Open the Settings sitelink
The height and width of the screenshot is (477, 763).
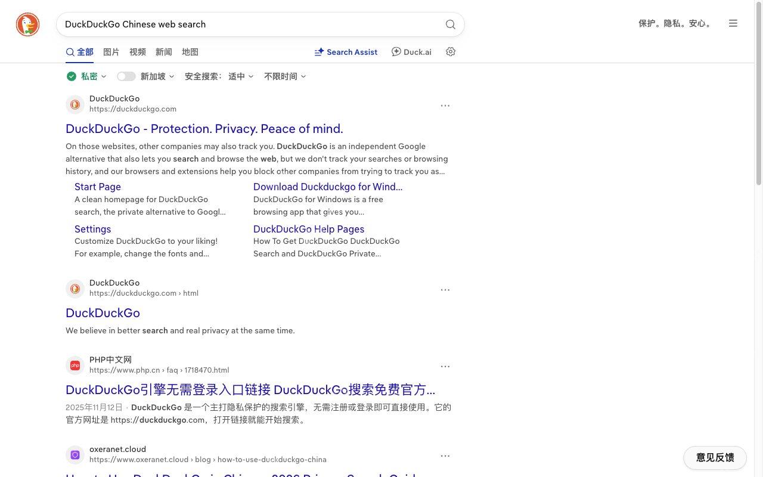click(x=92, y=229)
